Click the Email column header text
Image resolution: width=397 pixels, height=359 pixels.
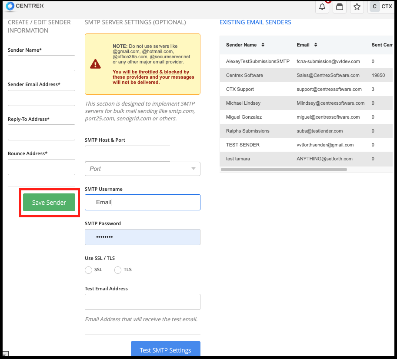[x=303, y=45]
